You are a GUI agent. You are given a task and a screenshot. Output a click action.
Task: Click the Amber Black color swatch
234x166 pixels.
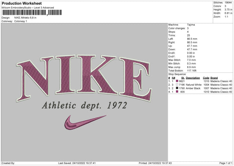coord(177,88)
